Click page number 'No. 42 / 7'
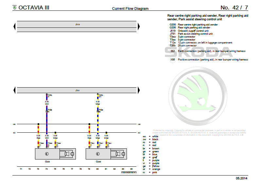The height and width of the screenshot is (184, 261). [234, 8]
